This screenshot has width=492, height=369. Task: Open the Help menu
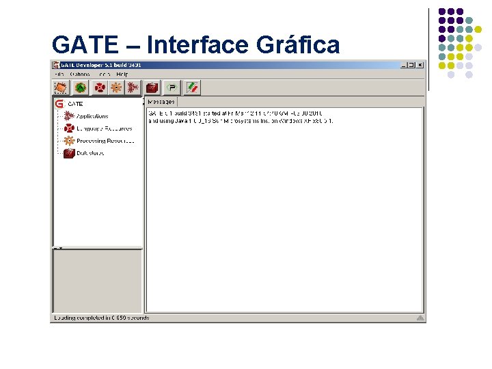coord(122,74)
